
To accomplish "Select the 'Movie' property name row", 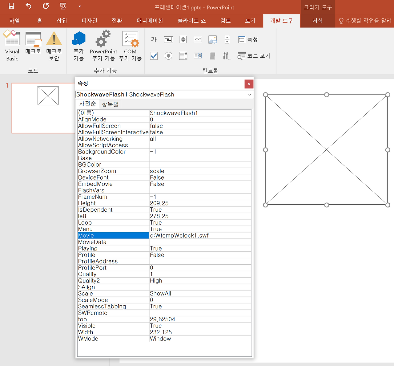I will coord(114,236).
